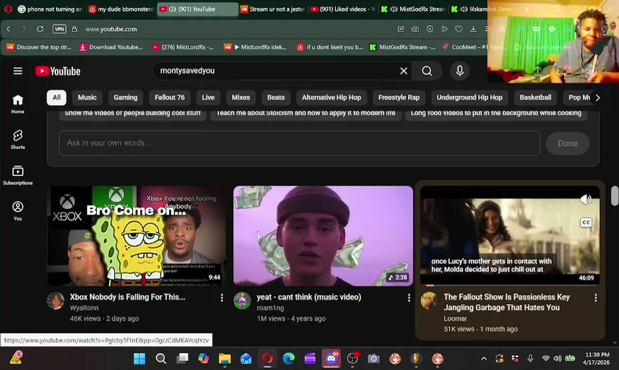Open the WyaRonn channel avatar
The height and width of the screenshot is (370, 619).
click(x=56, y=301)
